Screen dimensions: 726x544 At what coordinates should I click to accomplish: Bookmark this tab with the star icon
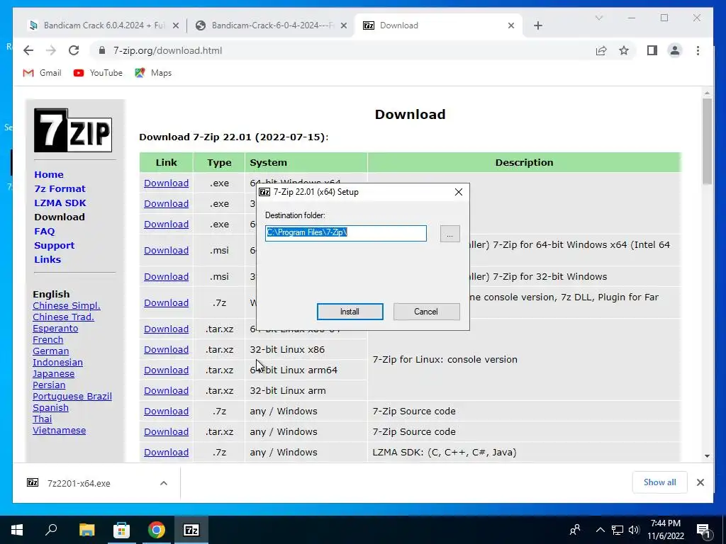click(624, 50)
